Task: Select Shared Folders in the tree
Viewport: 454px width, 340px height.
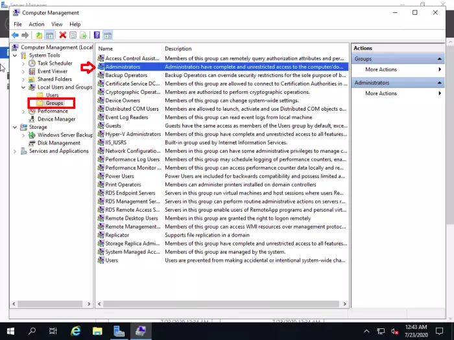Action: tap(54, 79)
